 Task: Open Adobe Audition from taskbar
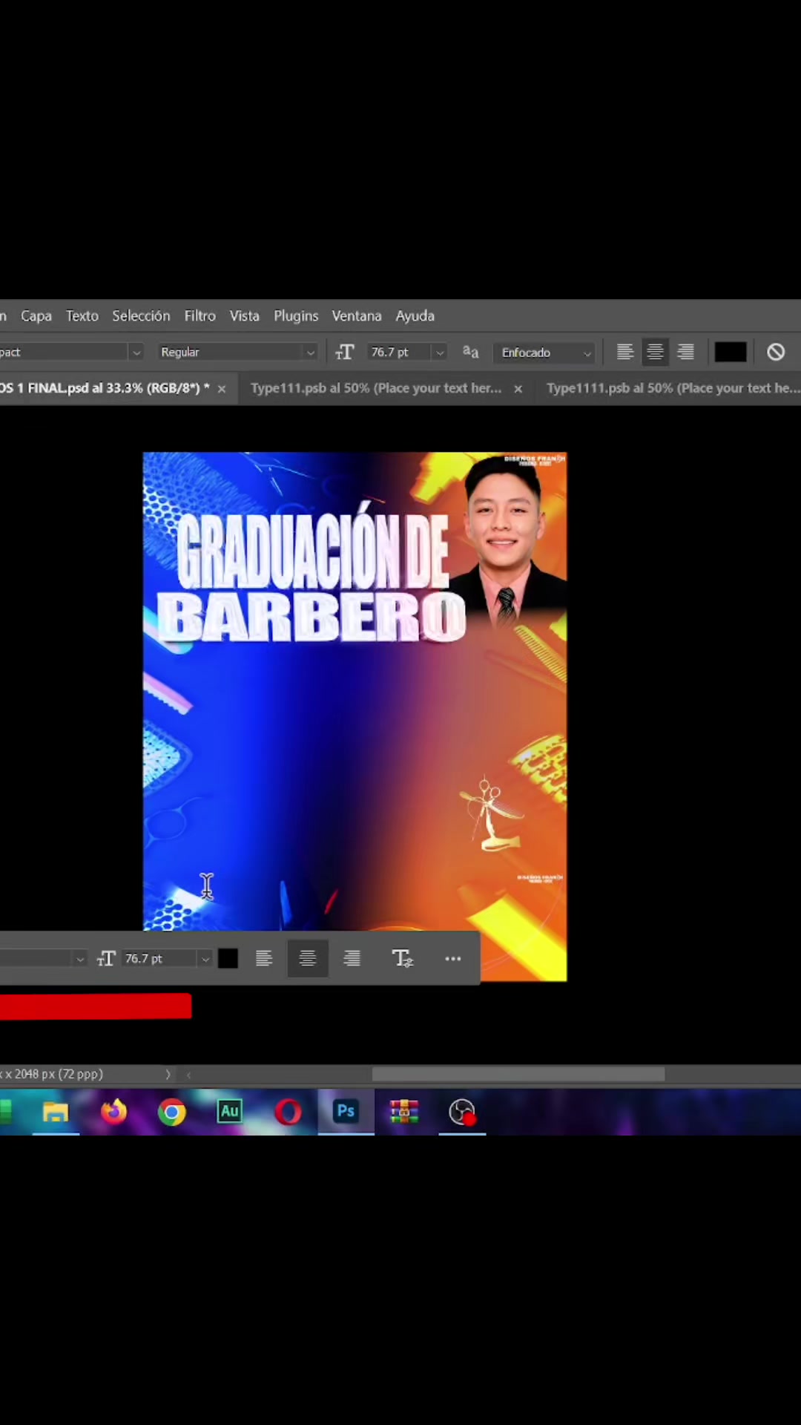point(230,1112)
